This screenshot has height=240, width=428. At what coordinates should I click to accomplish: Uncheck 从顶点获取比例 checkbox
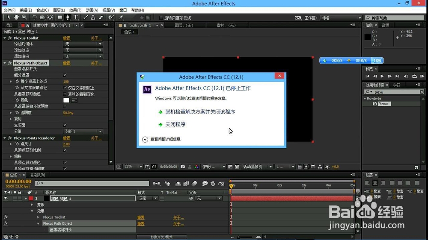[65, 150]
